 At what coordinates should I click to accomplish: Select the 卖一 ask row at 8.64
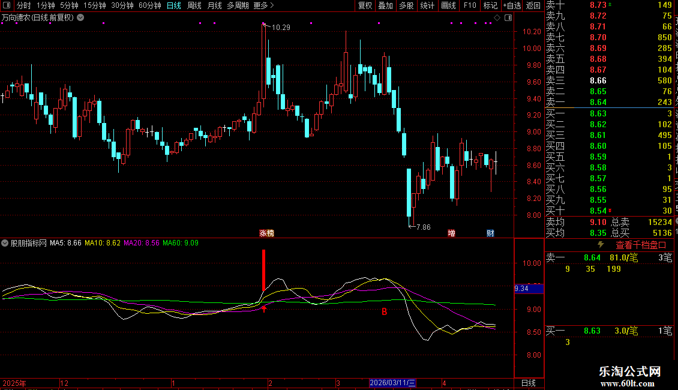[609, 102]
